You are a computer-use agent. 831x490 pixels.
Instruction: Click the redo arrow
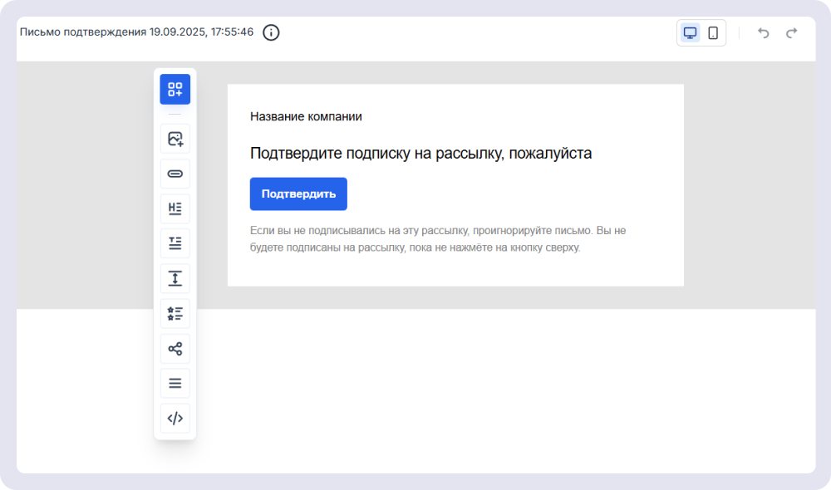[x=790, y=32]
